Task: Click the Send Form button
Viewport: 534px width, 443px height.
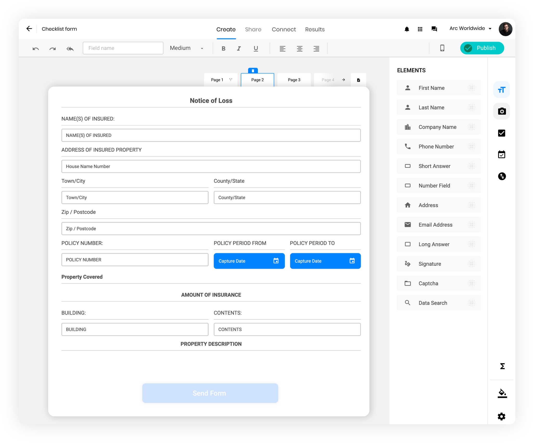Action: [x=210, y=393]
